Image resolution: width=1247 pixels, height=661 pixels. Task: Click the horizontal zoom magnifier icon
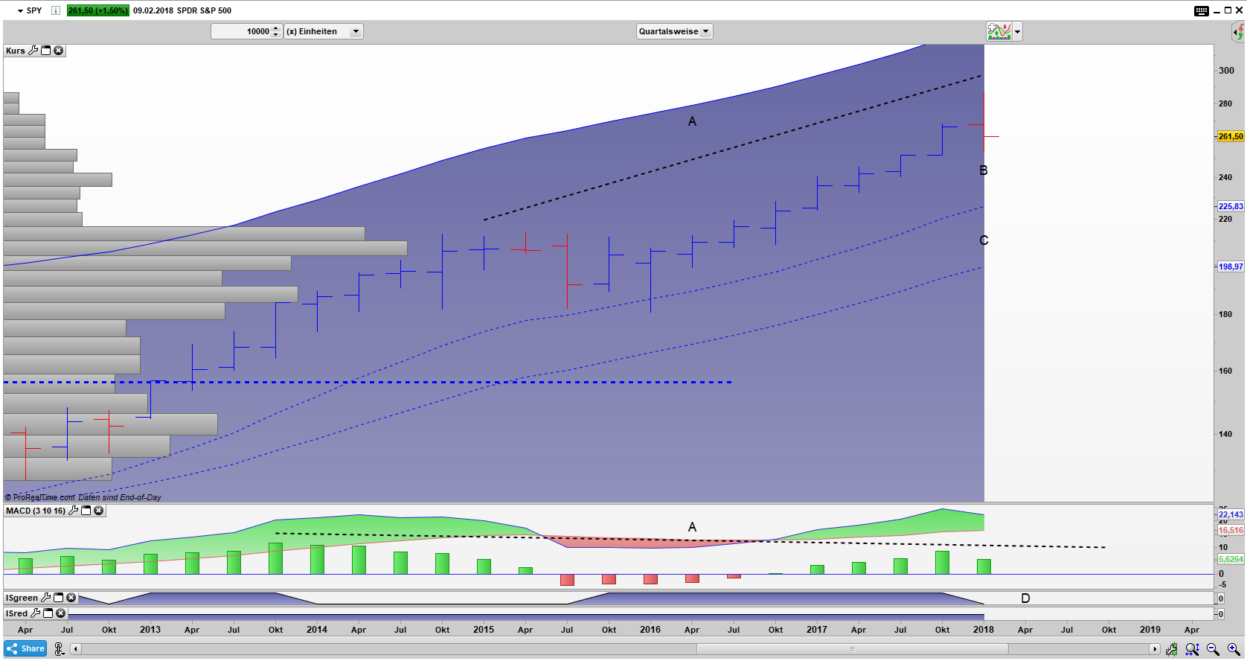1192,649
